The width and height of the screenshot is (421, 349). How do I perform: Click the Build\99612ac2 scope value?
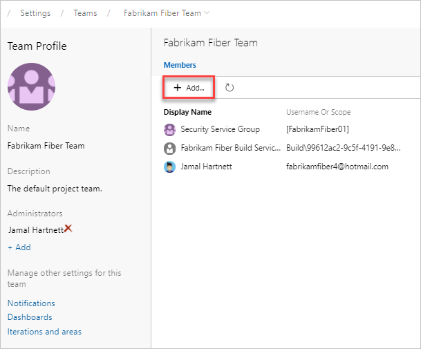(x=344, y=148)
